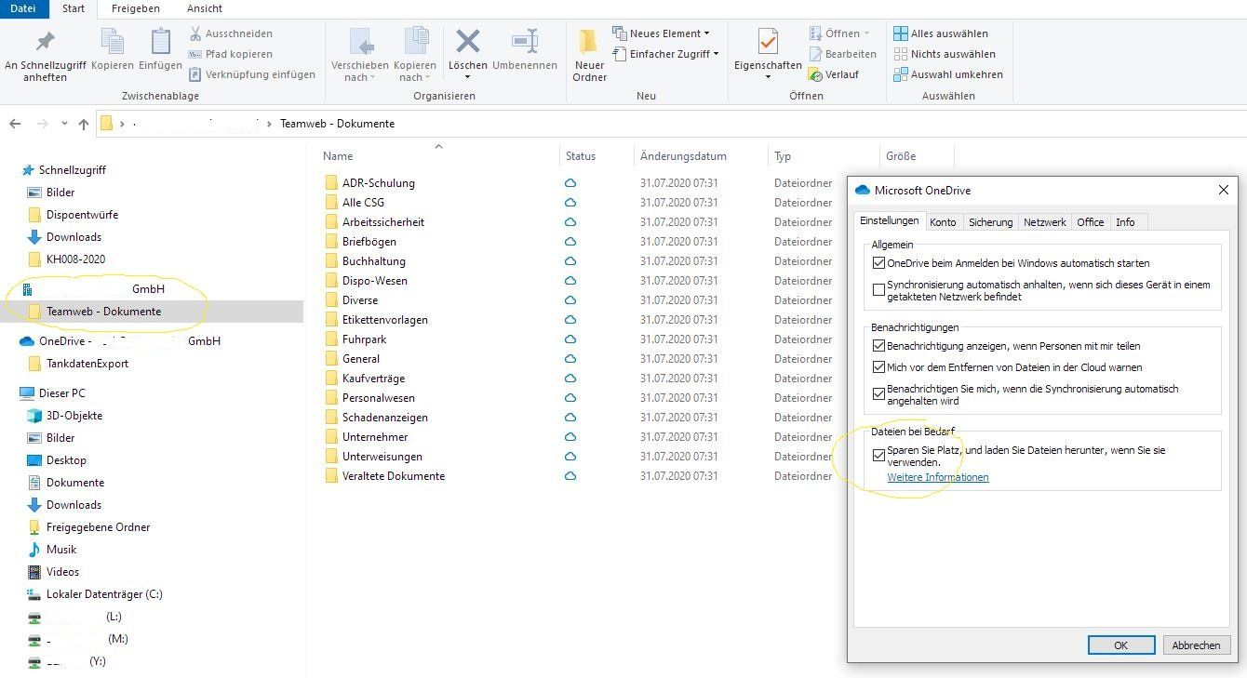Open dropdown arrow under Löschen

point(468,77)
